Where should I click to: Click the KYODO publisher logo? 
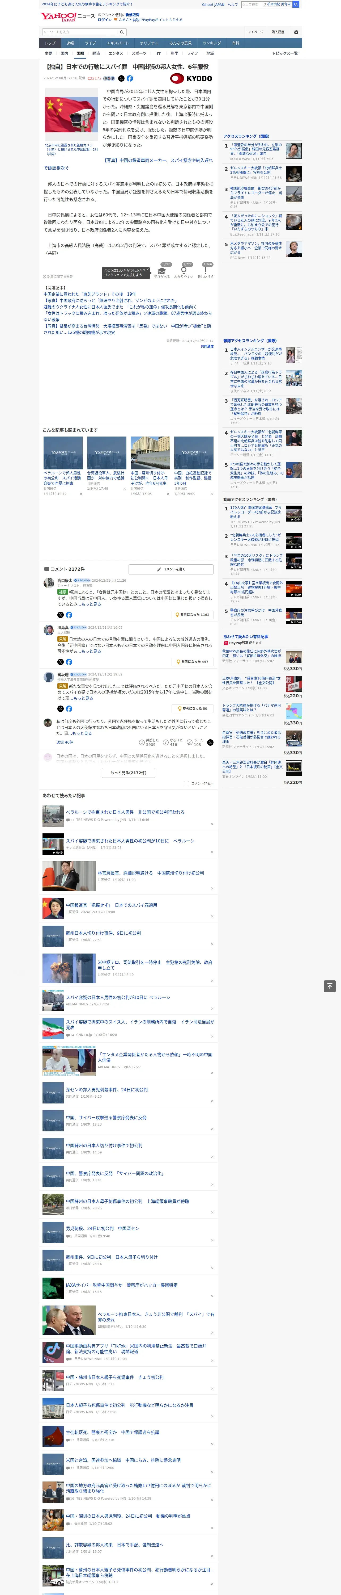(x=191, y=79)
